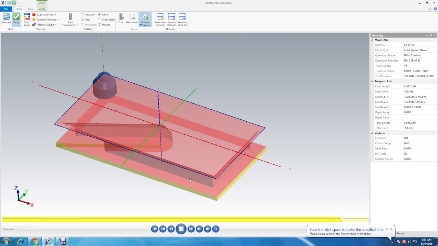Open the File menu
Image resolution: width=438 pixels, height=246 pixels.
tap(6, 9)
